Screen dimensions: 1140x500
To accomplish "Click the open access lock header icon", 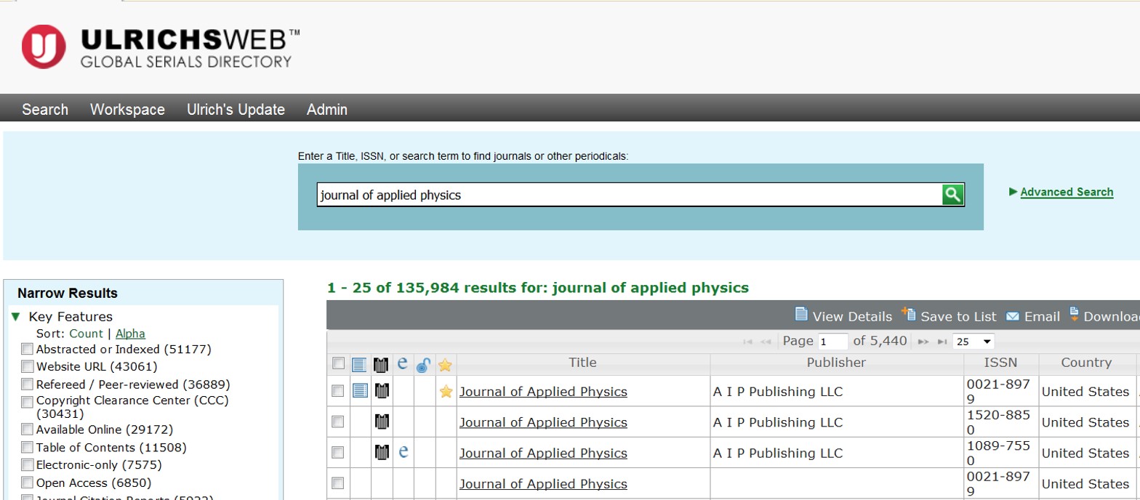I will (424, 365).
